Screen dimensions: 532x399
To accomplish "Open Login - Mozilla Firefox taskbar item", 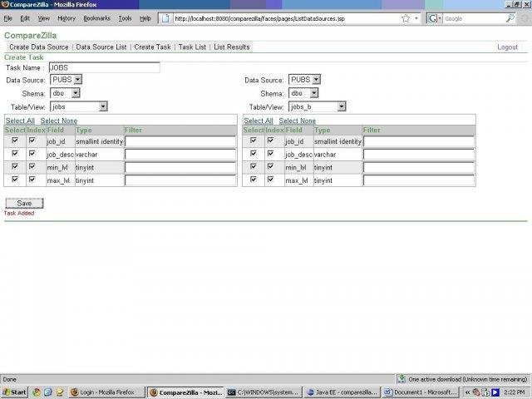I will [106, 392].
